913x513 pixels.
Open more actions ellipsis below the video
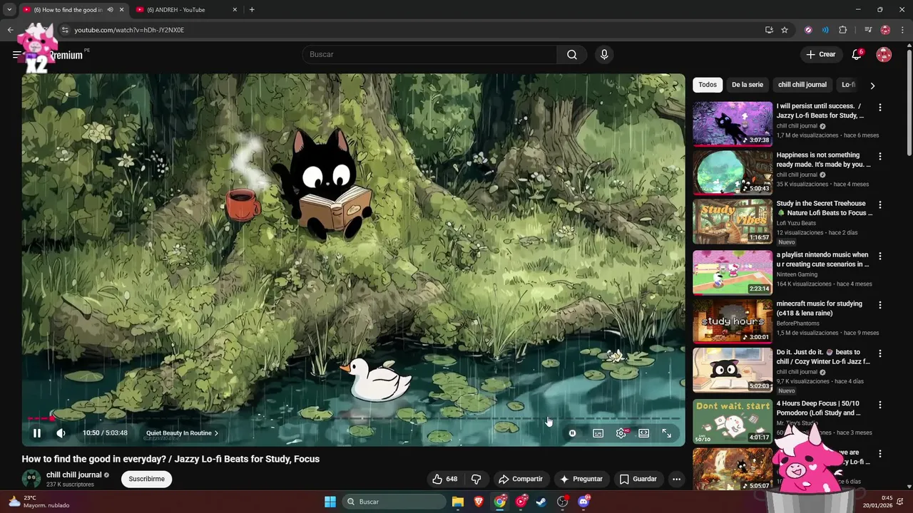(676, 479)
